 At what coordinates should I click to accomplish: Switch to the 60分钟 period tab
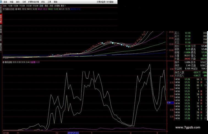(x=35, y=6)
